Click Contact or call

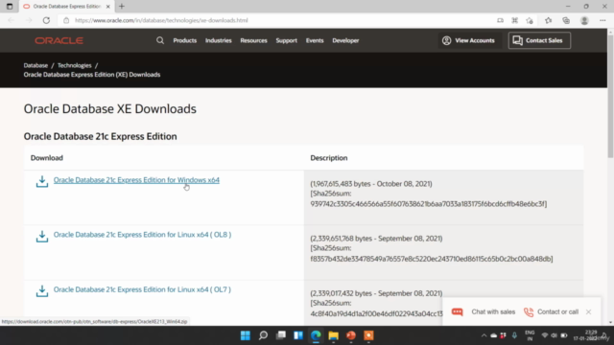tap(557, 311)
